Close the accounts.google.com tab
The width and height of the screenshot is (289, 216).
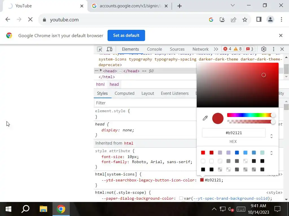tap(166, 6)
